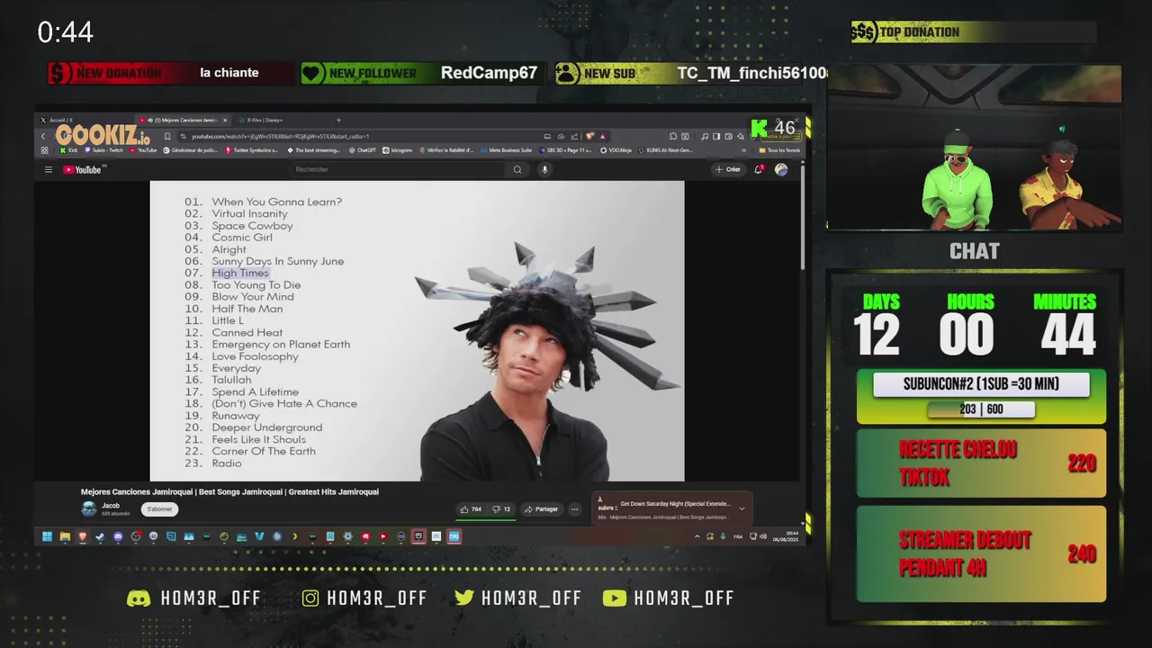Viewport: 1152px width, 648px height.
Task: Click track Deeper Underground in list
Action: coord(266,427)
